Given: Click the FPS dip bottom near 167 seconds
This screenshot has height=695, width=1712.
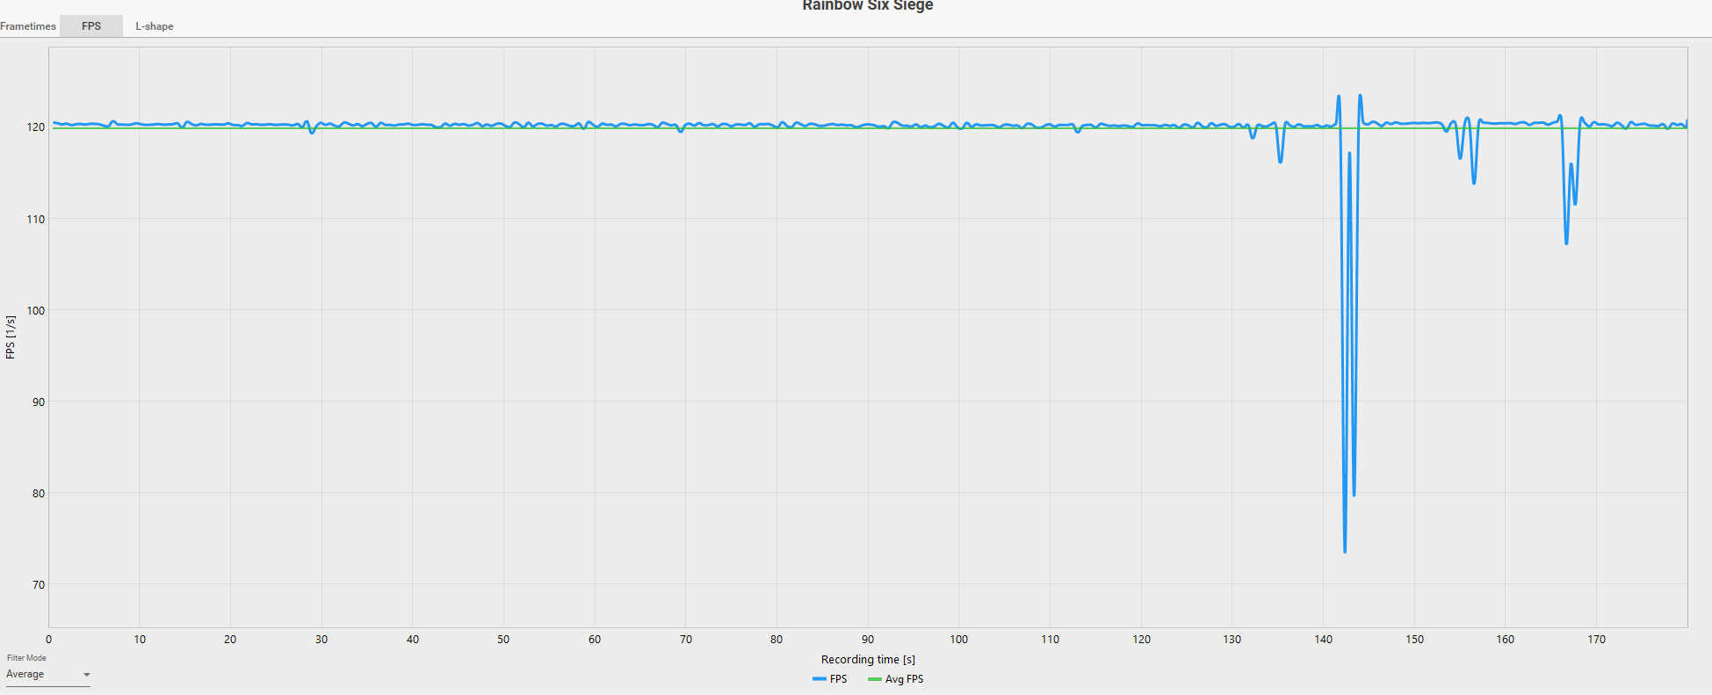Looking at the screenshot, I should (x=1566, y=243).
